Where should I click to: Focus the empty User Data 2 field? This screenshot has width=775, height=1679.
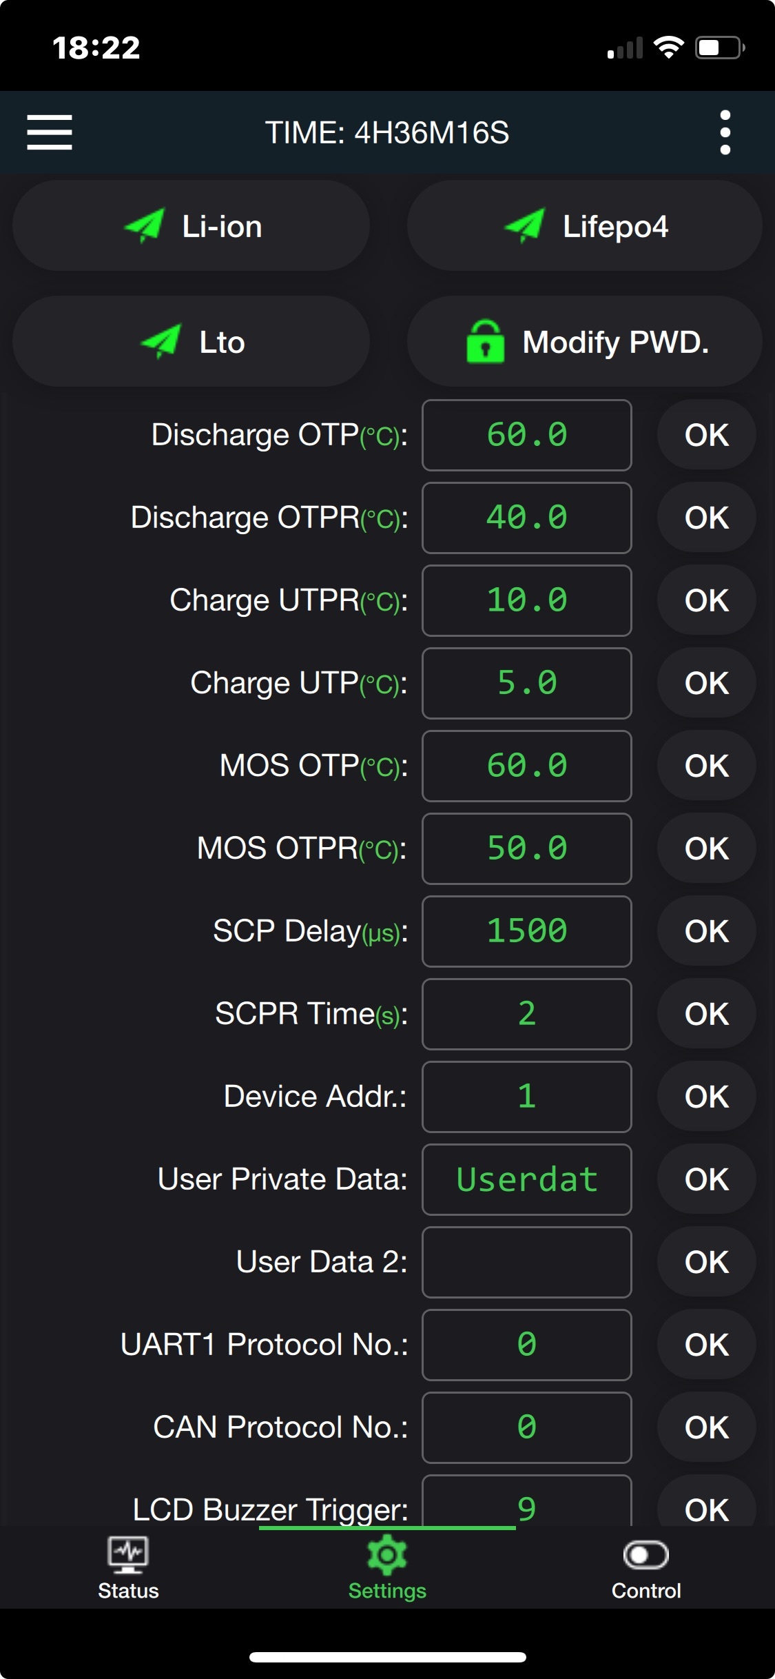[526, 1262]
